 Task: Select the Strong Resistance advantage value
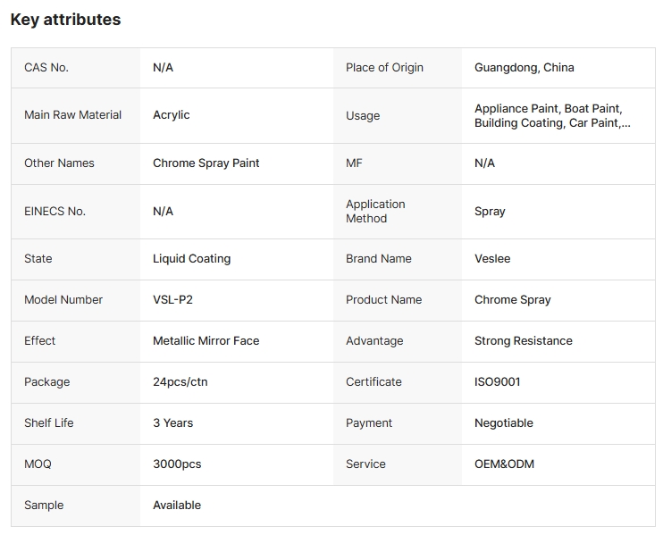pos(523,341)
